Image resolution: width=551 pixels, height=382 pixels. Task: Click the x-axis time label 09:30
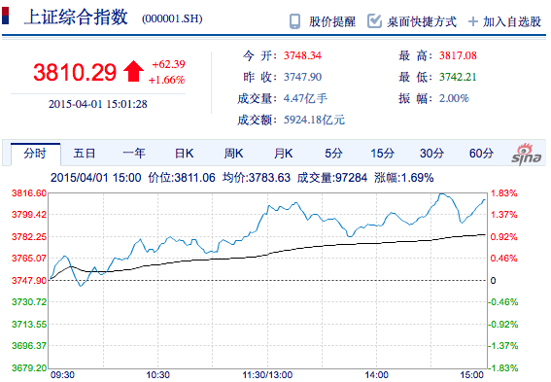point(62,375)
